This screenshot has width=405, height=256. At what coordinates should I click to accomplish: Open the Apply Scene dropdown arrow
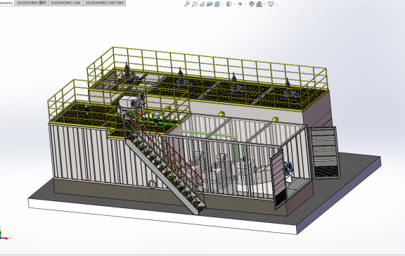click(x=265, y=4)
